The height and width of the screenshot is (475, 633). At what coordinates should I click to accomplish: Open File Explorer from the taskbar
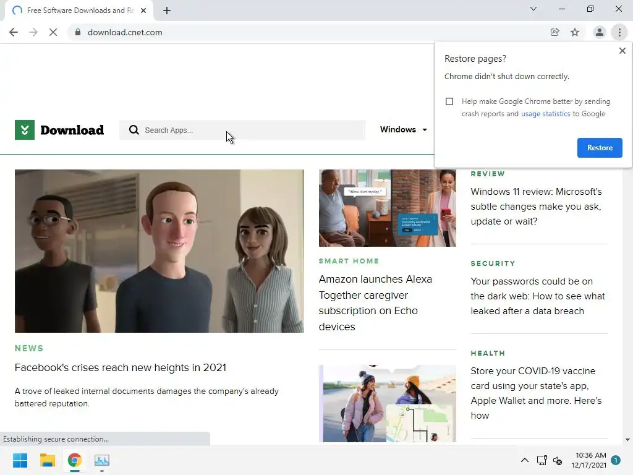[x=47, y=460]
